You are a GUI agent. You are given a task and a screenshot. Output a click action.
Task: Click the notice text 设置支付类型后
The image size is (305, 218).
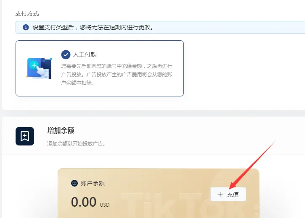[53, 27]
